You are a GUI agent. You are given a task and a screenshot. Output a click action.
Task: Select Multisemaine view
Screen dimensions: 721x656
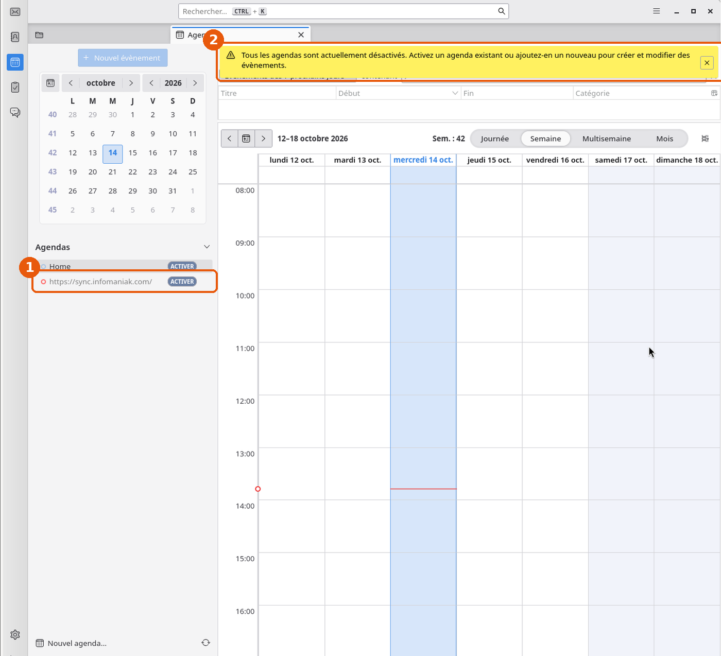pos(607,139)
